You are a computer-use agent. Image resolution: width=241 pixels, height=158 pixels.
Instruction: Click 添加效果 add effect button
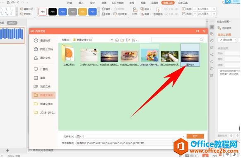pyautogui.click(x=227, y=40)
